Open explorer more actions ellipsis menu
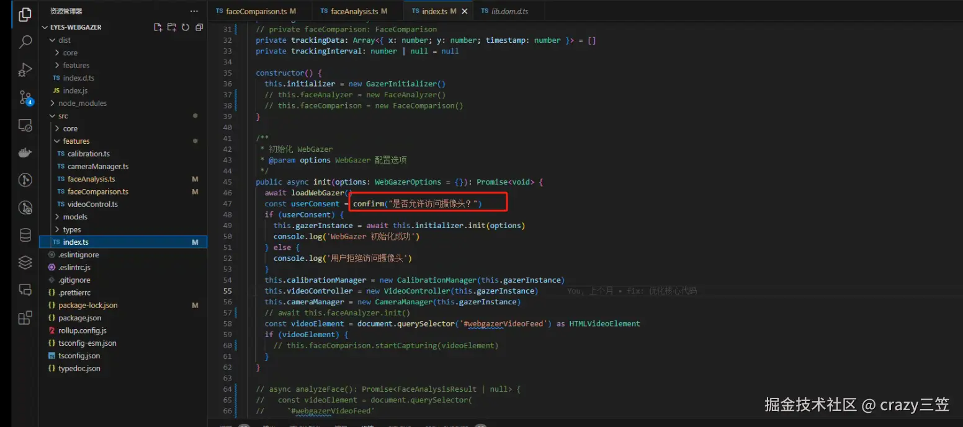The width and height of the screenshot is (963, 427). [194, 11]
